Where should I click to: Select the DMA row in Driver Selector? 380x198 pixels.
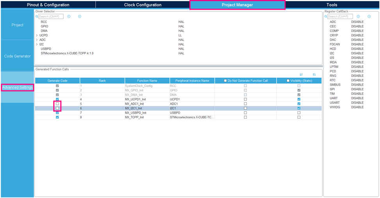[44, 31]
